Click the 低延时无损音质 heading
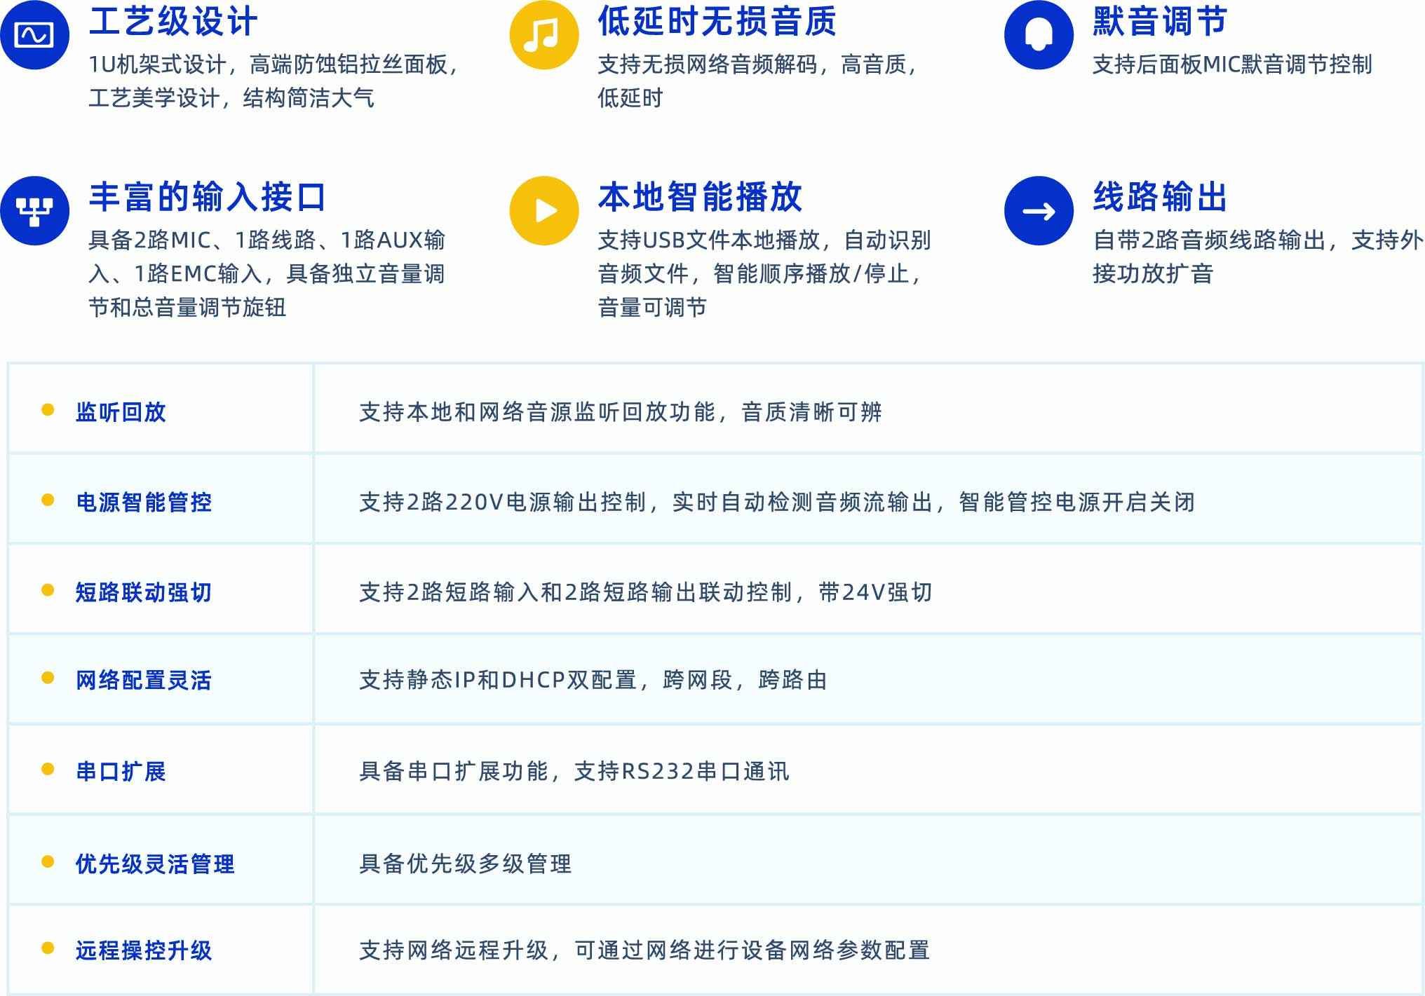1425x996 pixels. point(717,21)
